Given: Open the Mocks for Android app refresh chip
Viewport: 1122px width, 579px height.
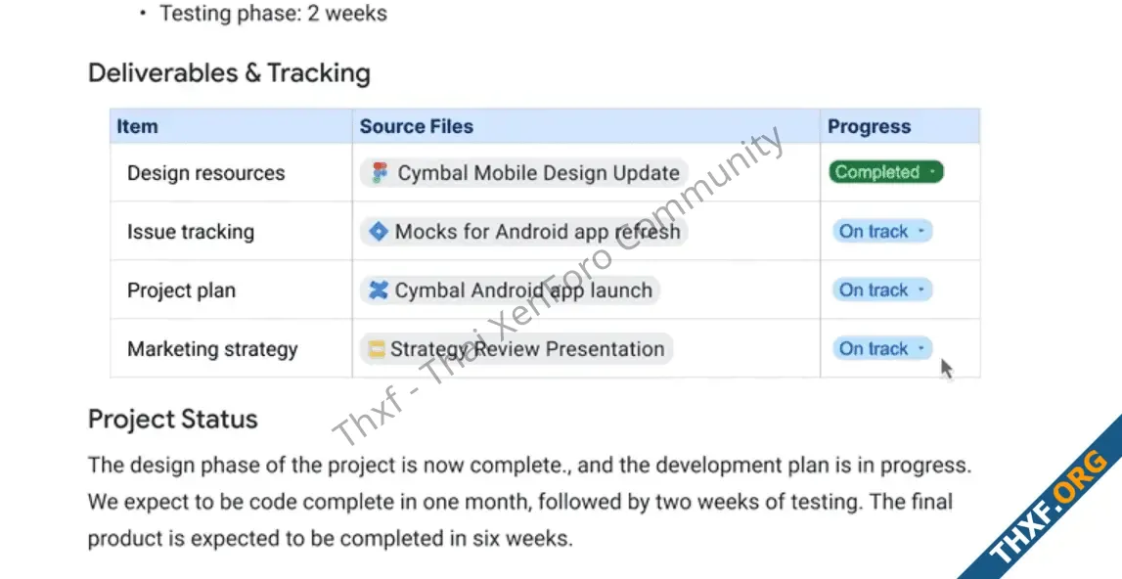Looking at the screenshot, I should click(x=523, y=231).
